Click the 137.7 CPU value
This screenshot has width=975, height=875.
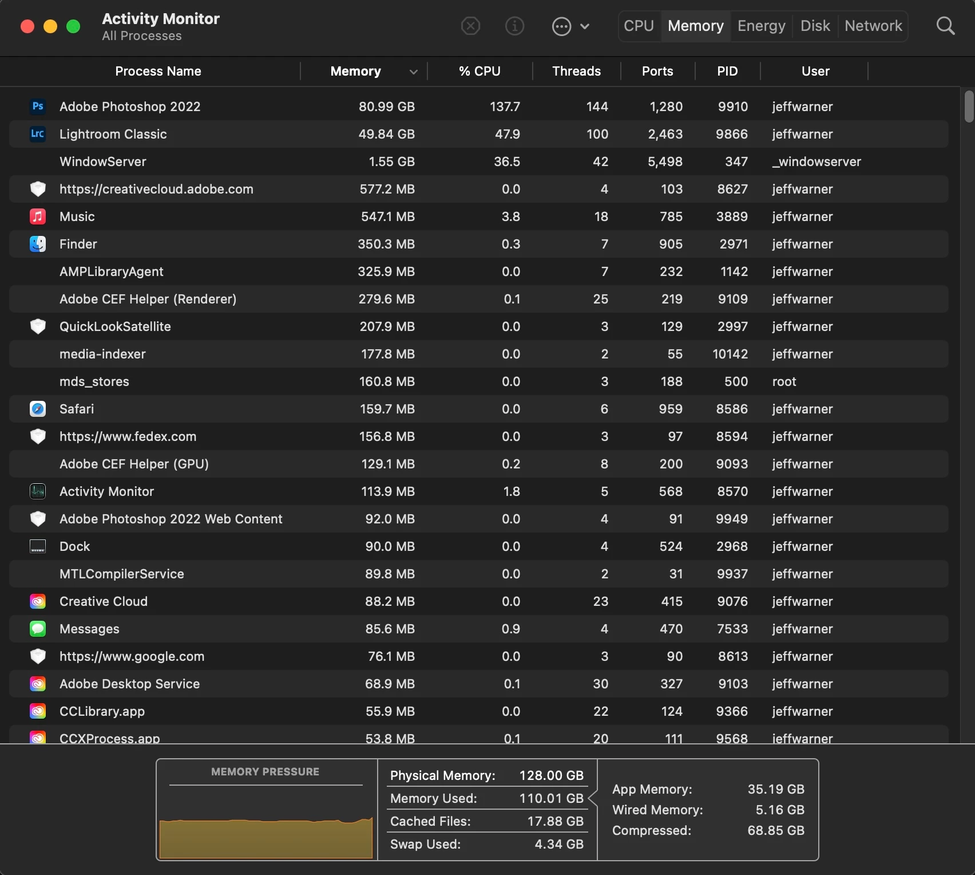point(505,107)
